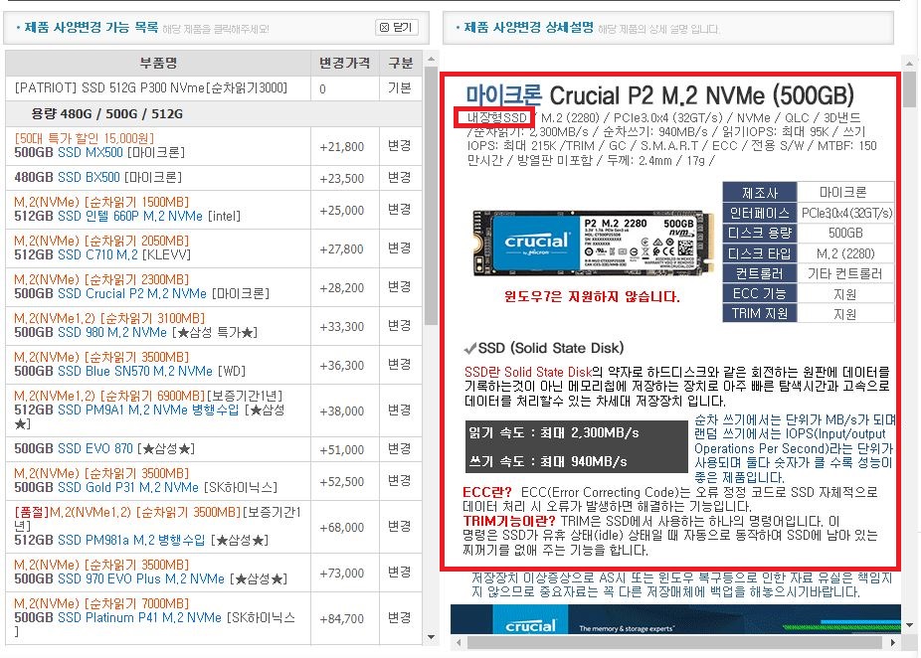This screenshot has width=921, height=658.
Task: Select the 500GB SSD Blue SN570 WD link
Action: pos(129,371)
